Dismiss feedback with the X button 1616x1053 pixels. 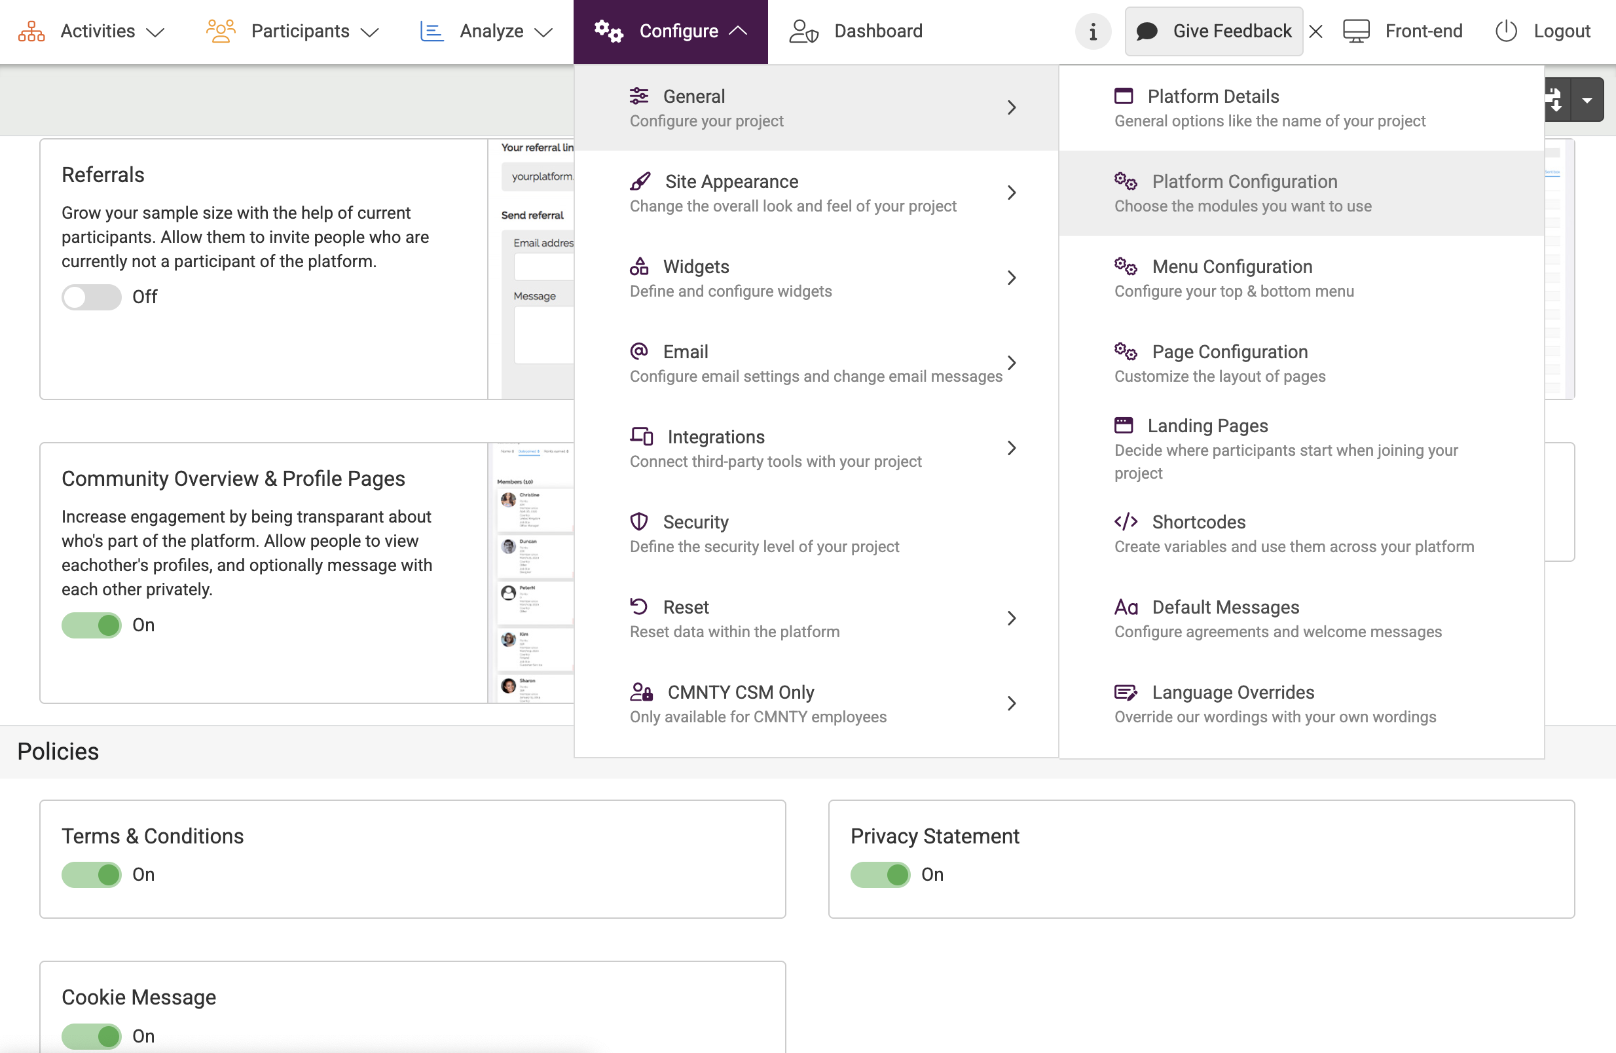coord(1315,31)
